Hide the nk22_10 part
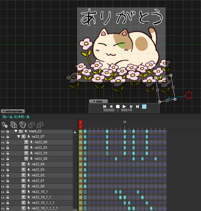Viewport: 201px width, 211px height. pos(3,153)
